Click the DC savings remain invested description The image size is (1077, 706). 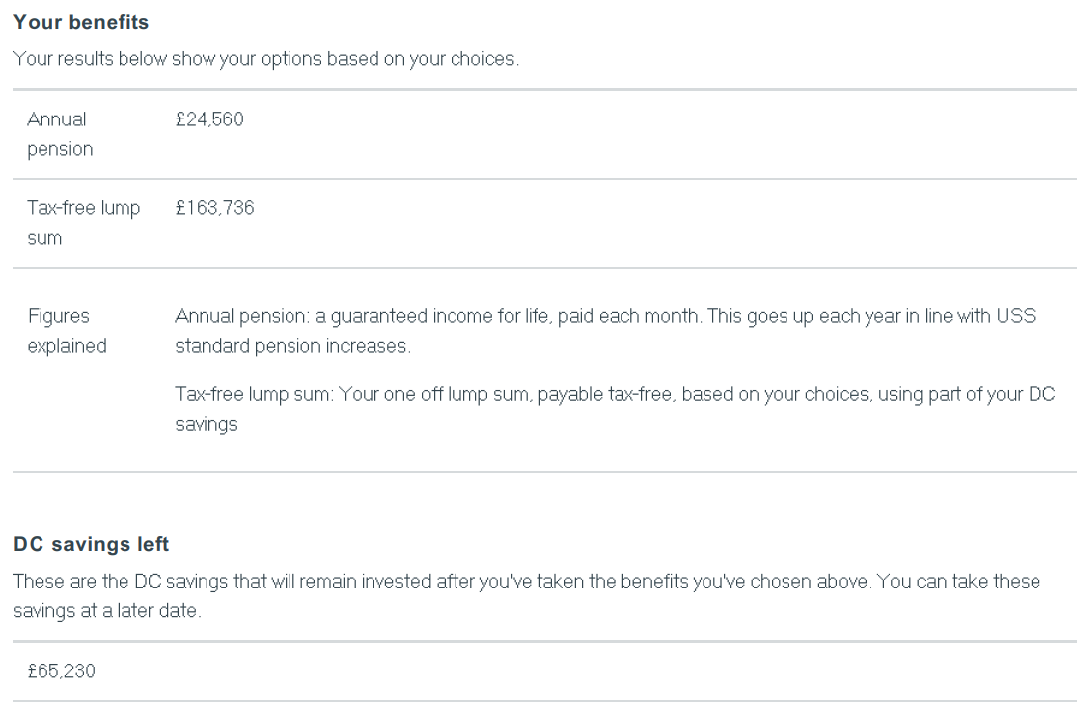(x=527, y=595)
